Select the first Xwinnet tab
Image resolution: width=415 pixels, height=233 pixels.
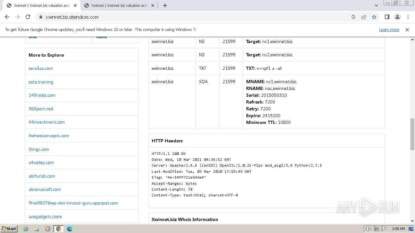point(41,6)
